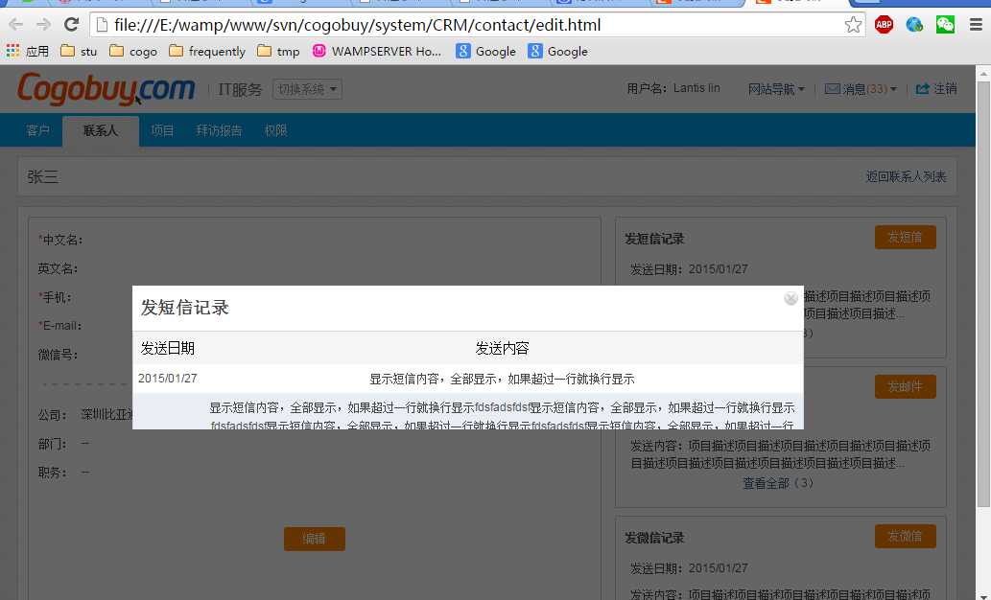Viewport: 991px width, 600px height.
Task: Switch to the 客户 tab
Action: pyautogui.click(x=38, y=130)
